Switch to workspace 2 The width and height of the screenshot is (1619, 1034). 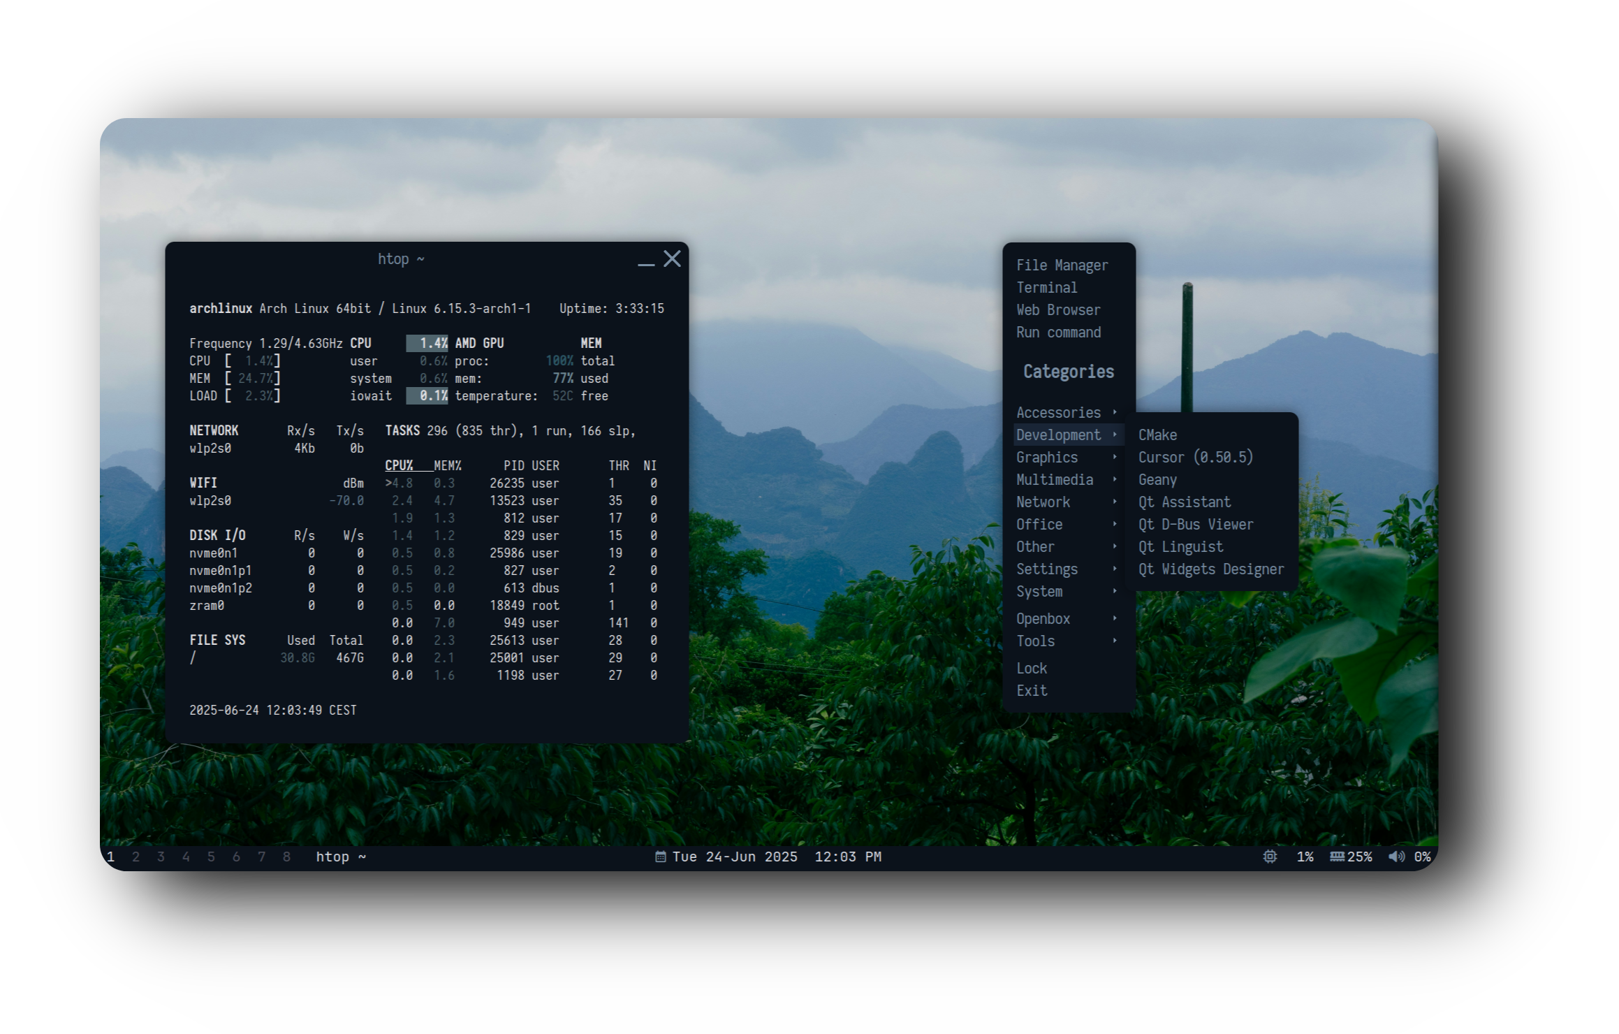click(135, 857)
